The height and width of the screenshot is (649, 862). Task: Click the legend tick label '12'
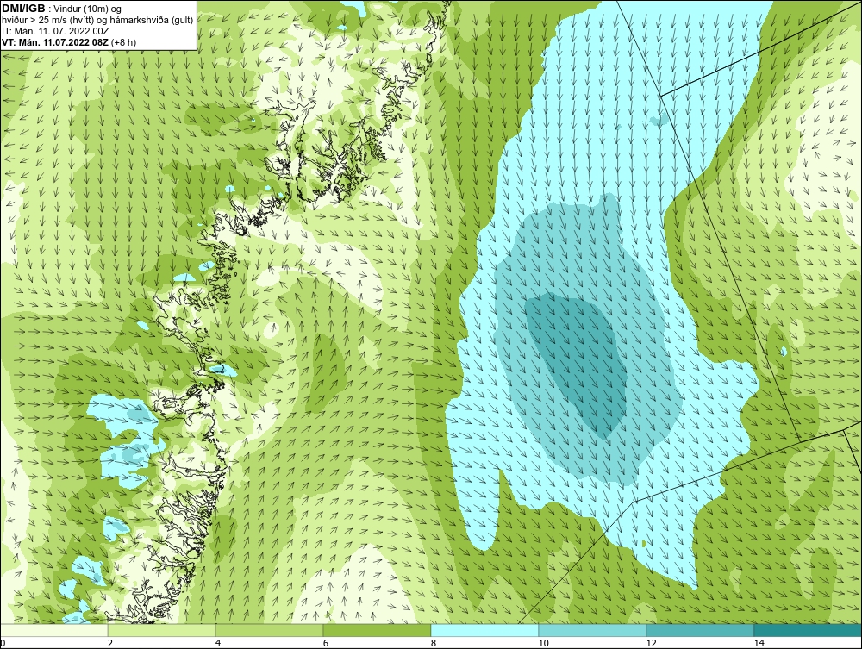(x=651, y=643)
